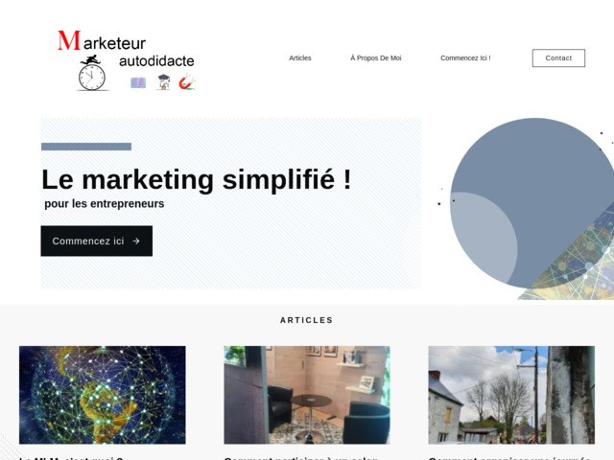
Task: Click the clock icon in logo
Action: point(92,77)
